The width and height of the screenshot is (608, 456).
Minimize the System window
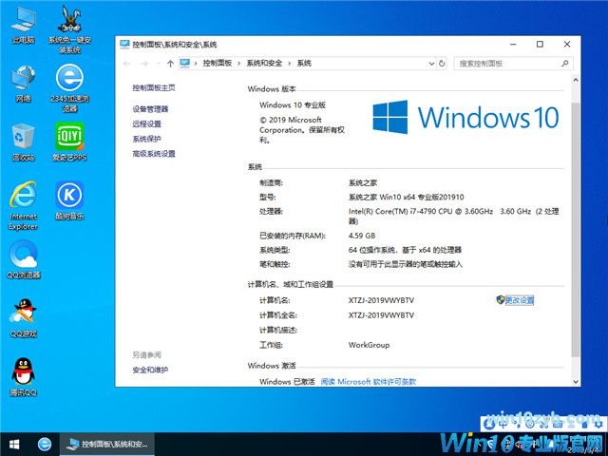coord(513,45)
